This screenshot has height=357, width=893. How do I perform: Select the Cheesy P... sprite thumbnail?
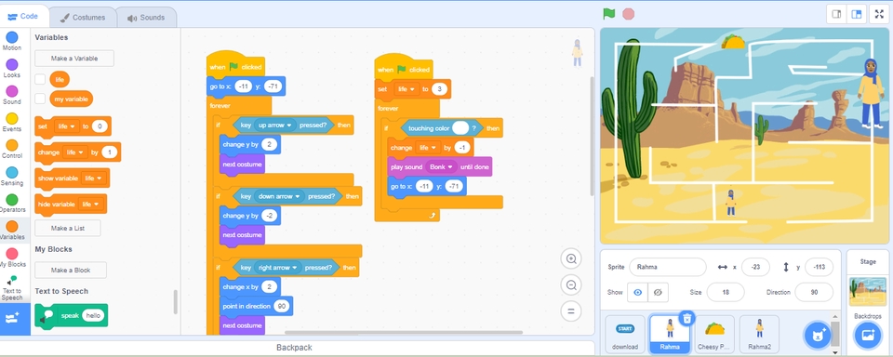[714, 335]
